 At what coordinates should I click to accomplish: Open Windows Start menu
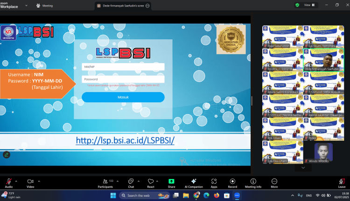pos(113,196)
